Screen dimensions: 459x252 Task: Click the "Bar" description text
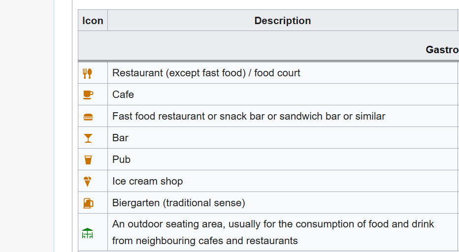point(120,138)
